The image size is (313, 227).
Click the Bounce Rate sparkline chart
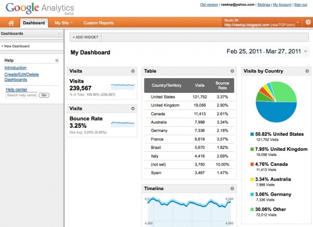(x=123, y=124)
